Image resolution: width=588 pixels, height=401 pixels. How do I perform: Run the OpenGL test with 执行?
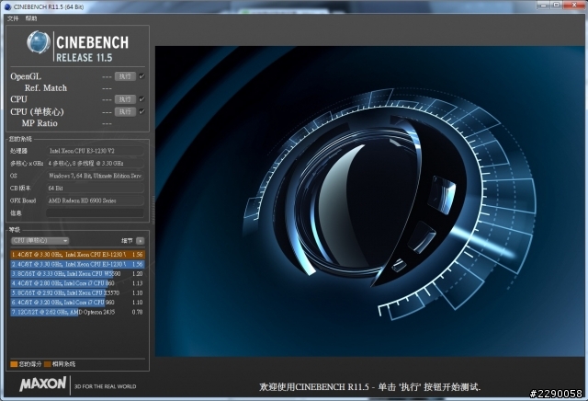click(x=125, y=76)
